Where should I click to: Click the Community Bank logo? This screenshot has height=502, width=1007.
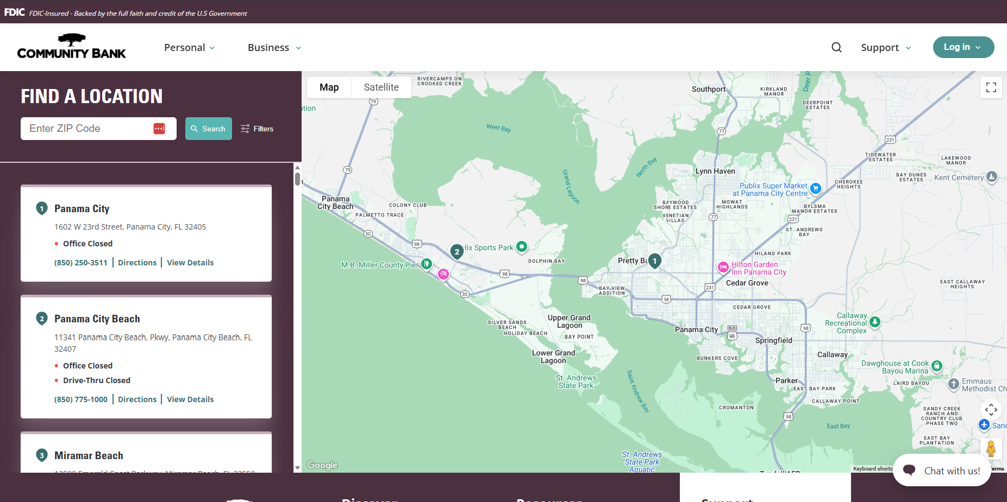[71, 47]
